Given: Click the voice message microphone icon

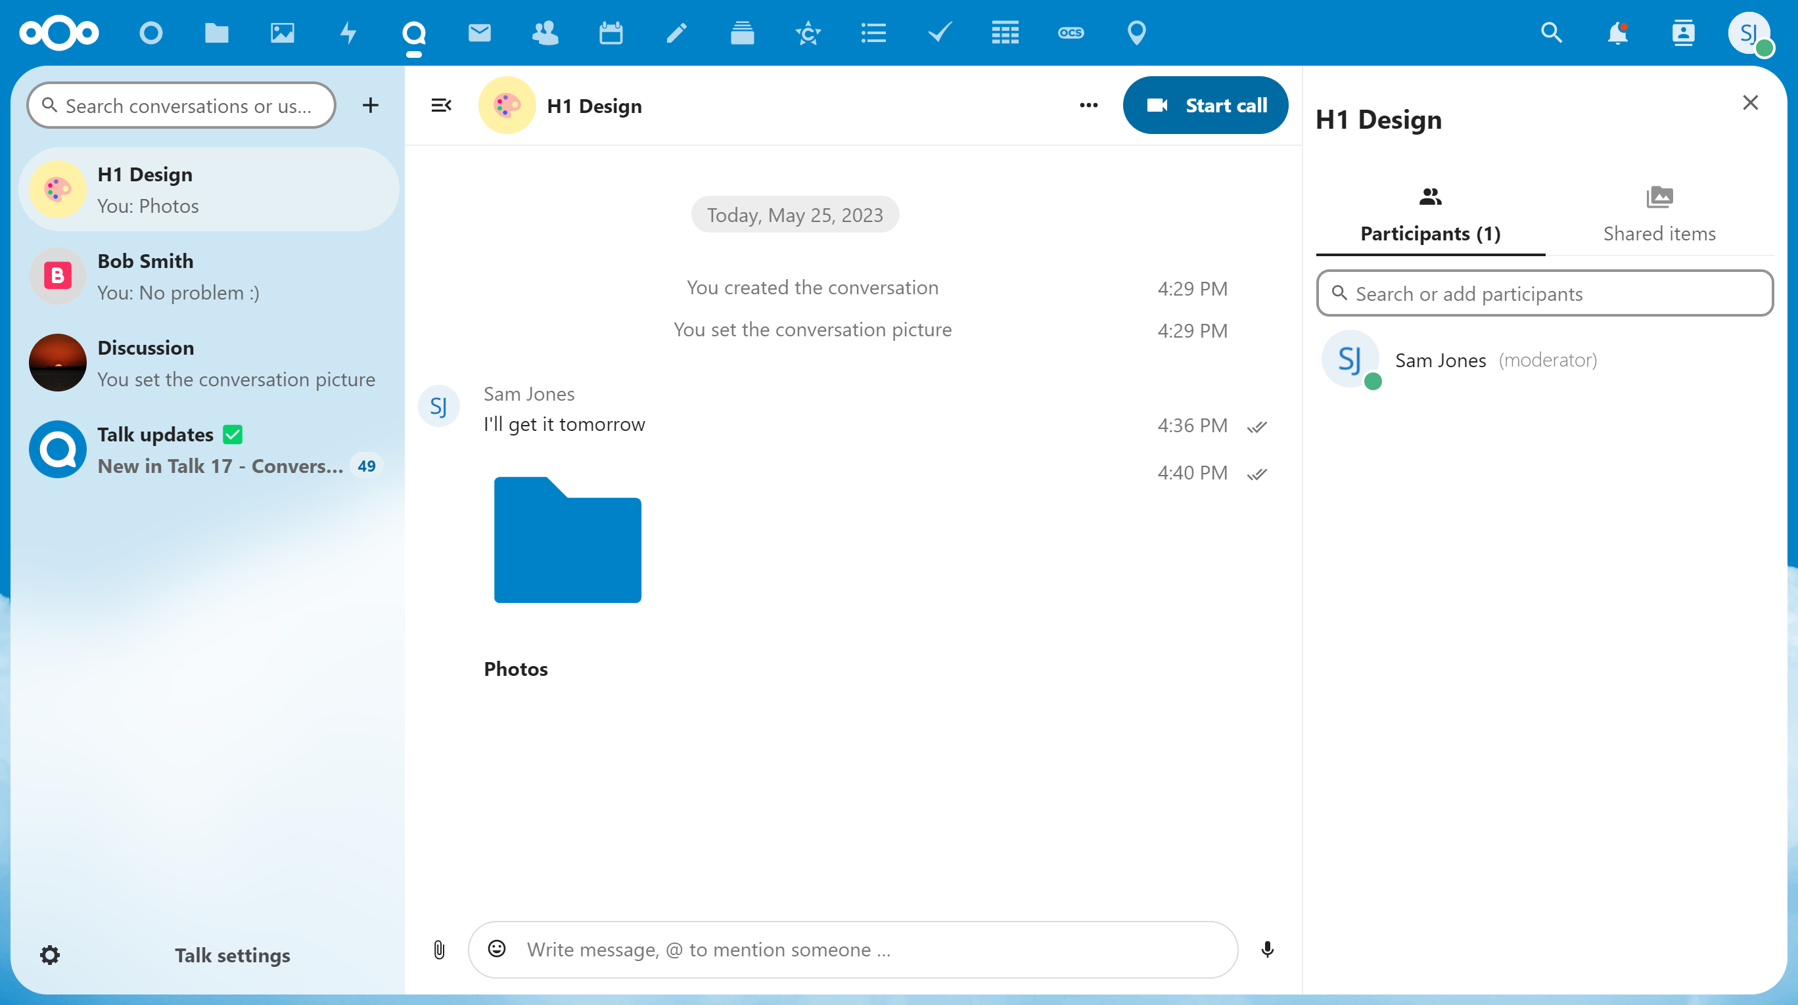Looking at the screenshot, I should point(1268,949).
